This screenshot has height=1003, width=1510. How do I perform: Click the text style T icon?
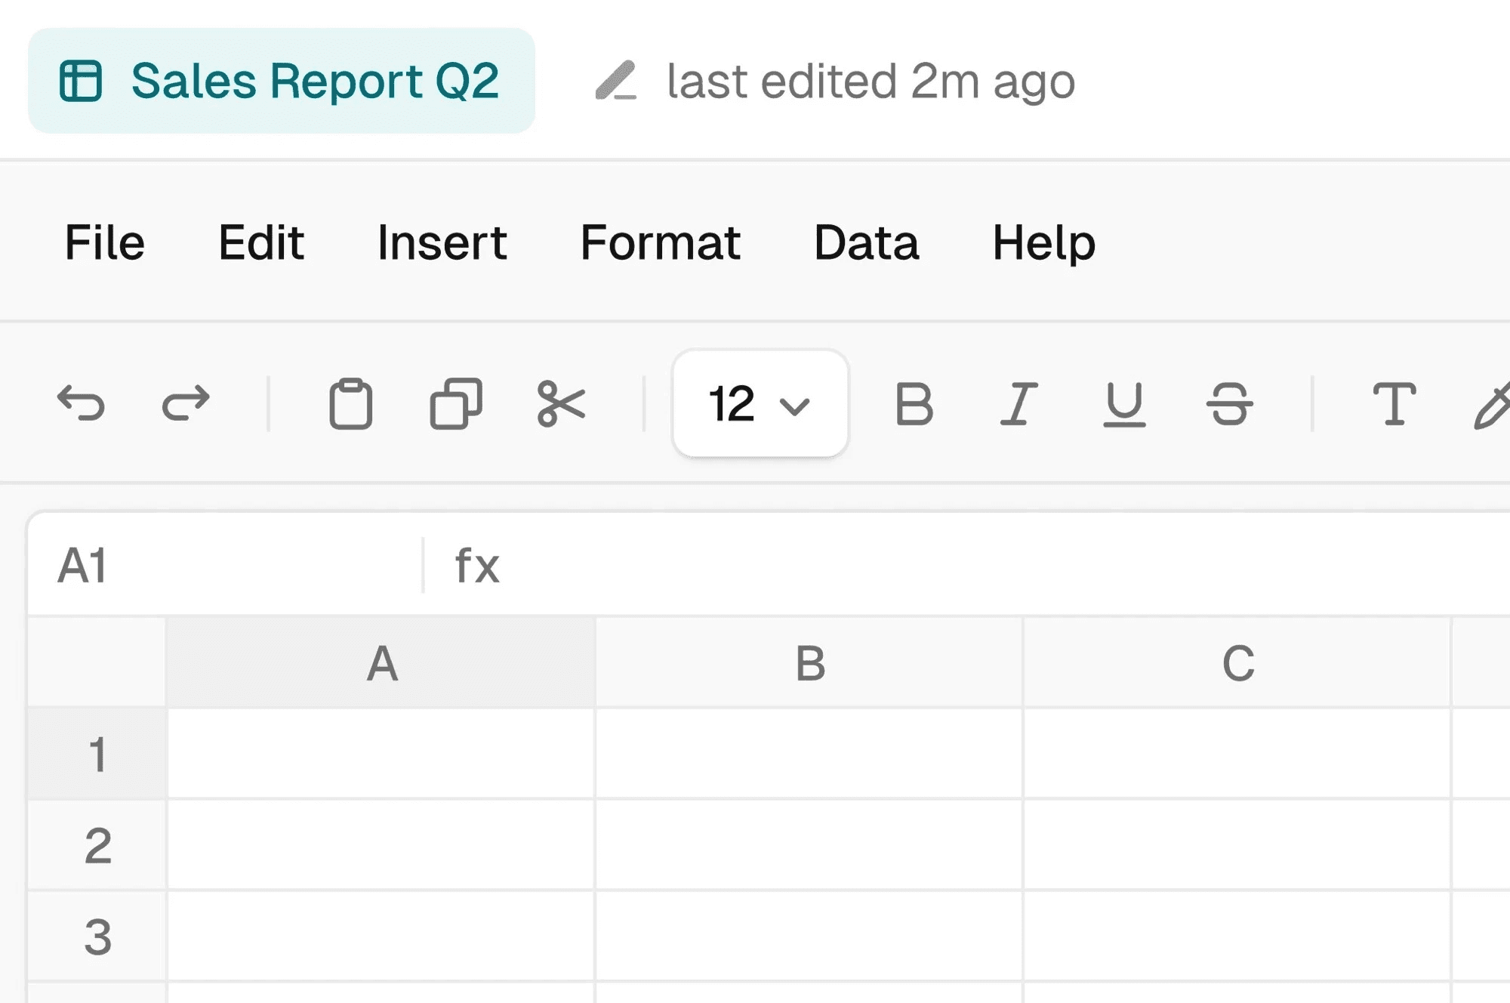coord(1393,404)
